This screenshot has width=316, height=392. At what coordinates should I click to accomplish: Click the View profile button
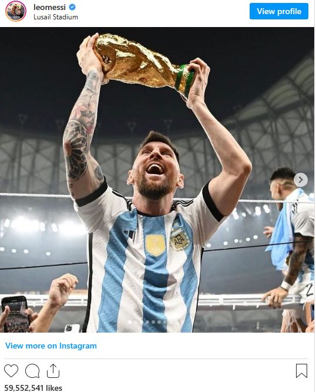point(279,11)
